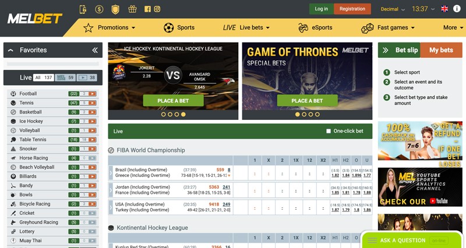This screenshot has height=248, width=466.
Task: Collapse the Favorites panel with the up chevron
Action: (x=10, y=50)
